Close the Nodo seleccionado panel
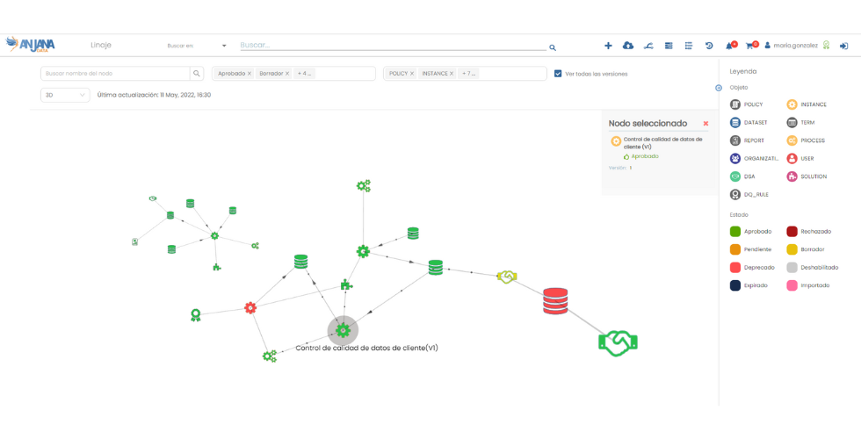Screen dimensions: 861x439 (x=705, y=124)
